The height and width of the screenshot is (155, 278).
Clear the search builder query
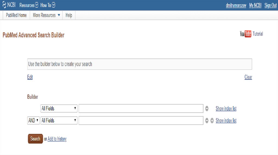[248, 77]
